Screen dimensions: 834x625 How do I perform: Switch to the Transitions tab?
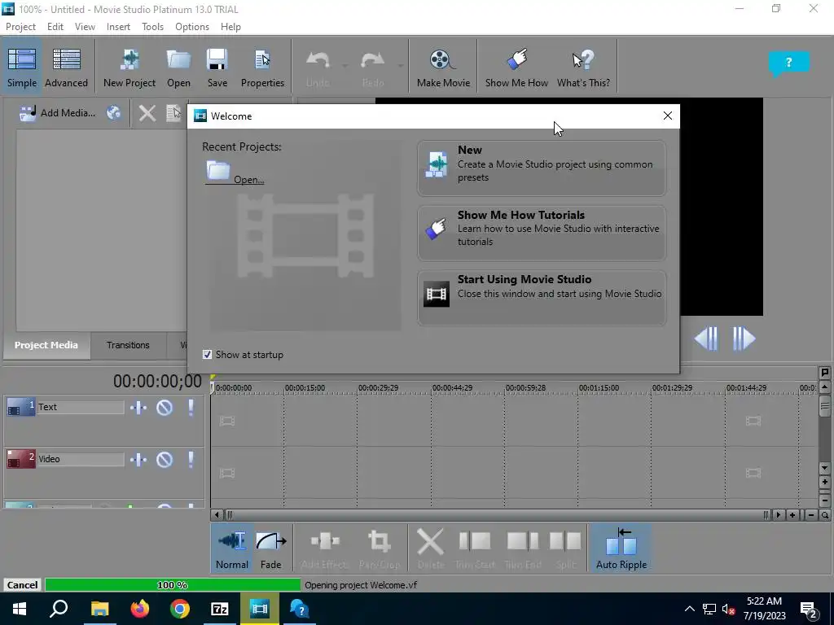click(x=128, y=345)
